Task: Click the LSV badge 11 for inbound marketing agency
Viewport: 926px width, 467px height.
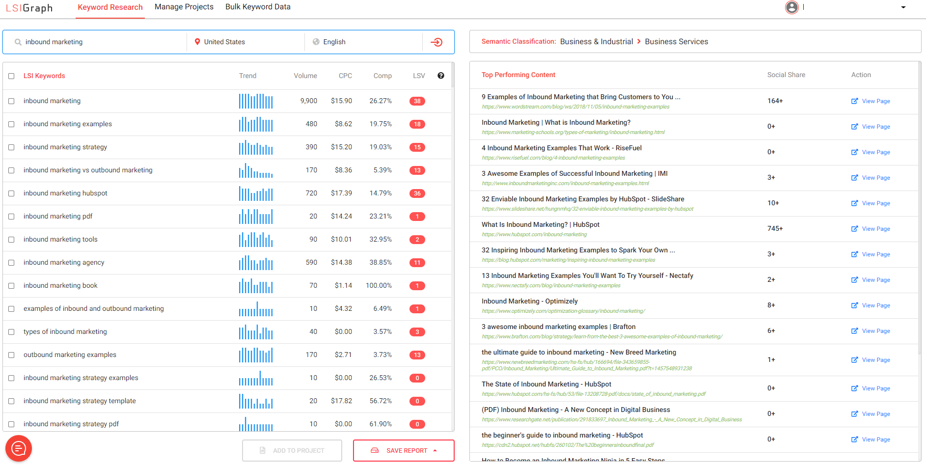Action: (417, 263)
